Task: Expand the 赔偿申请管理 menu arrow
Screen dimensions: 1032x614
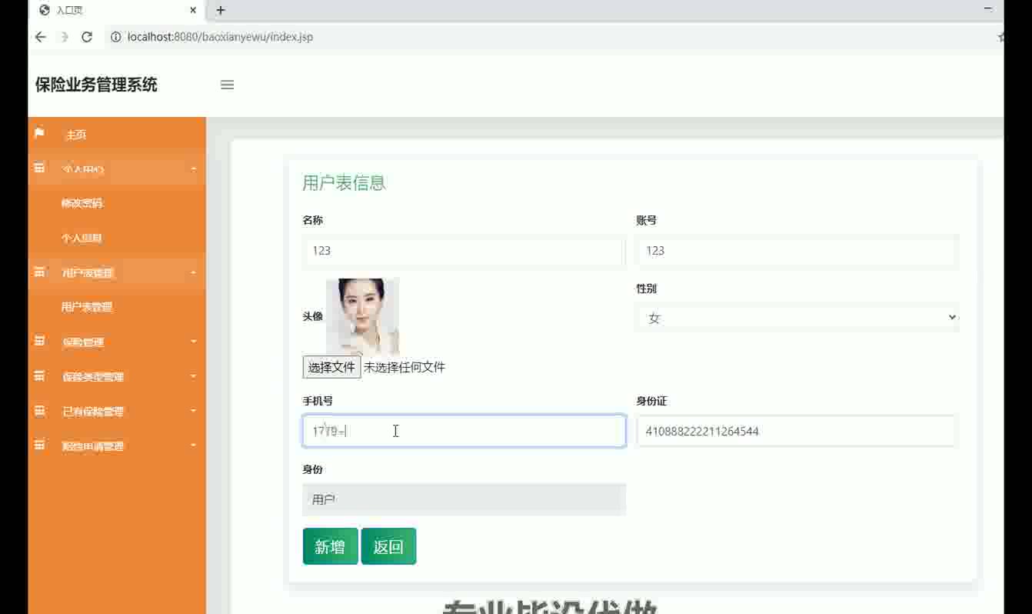Action: (193, 445)
